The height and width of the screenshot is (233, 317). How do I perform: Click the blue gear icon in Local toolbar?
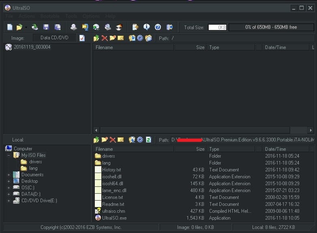coord(140,140)
